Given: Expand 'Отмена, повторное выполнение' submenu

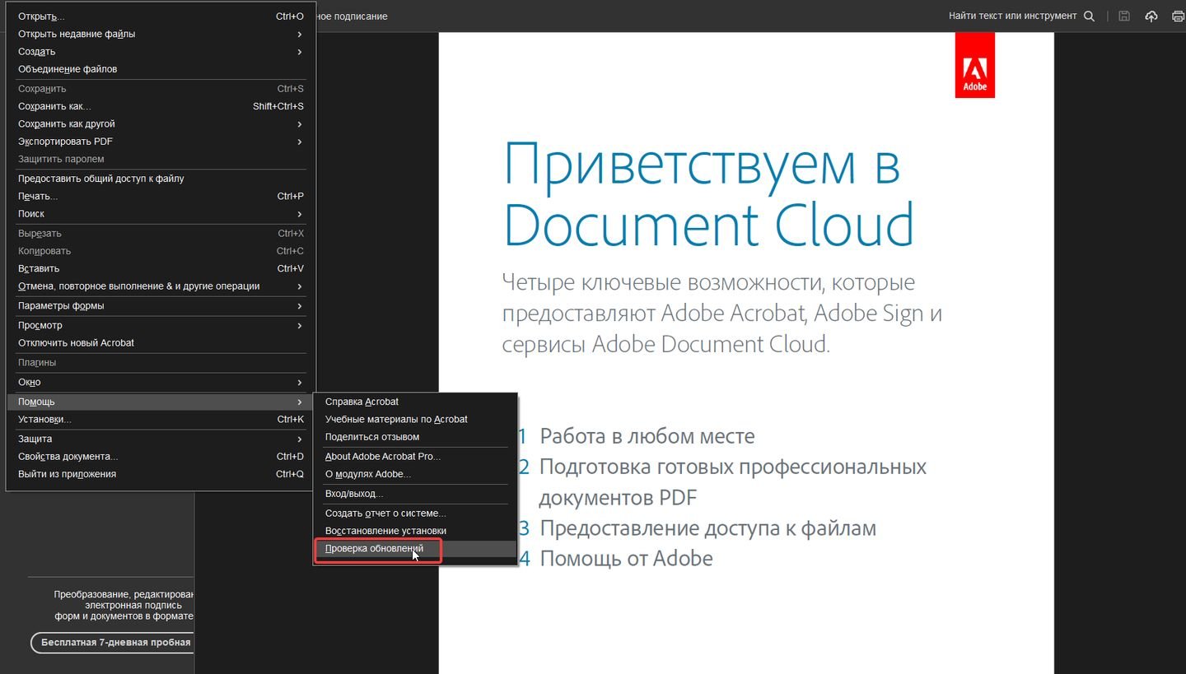Looking at the screenshot, I should click(x=161, y=286).
